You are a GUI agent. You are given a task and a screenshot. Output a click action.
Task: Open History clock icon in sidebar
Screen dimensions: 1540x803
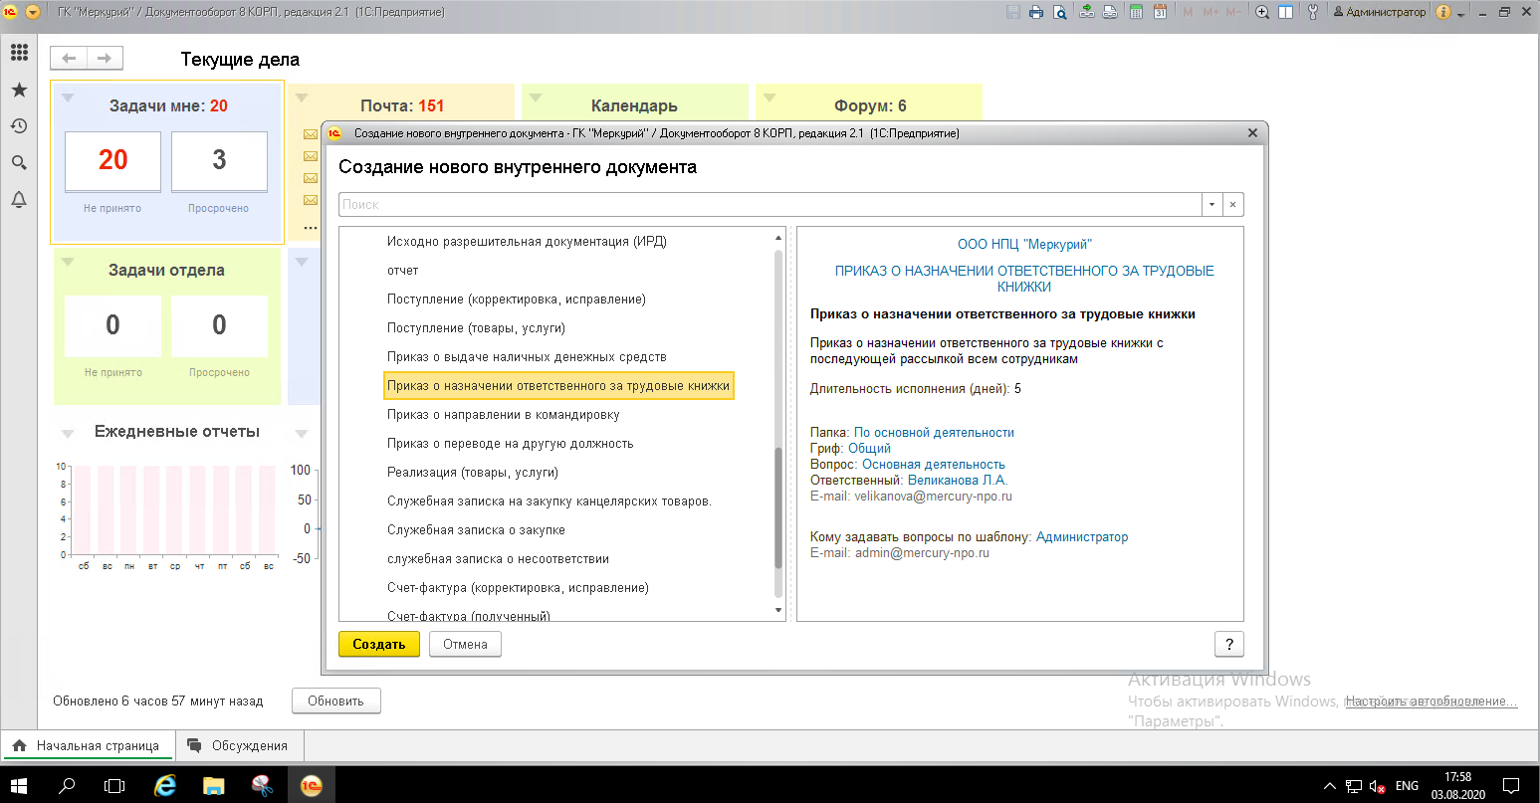pyautogui.click(x=19, y=126)
